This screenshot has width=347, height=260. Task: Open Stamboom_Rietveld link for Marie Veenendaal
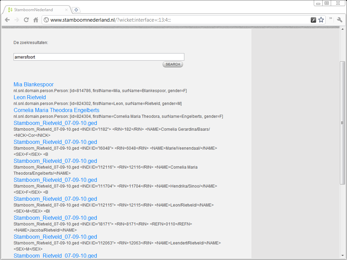pyautogui.click(x=55, y=142)
